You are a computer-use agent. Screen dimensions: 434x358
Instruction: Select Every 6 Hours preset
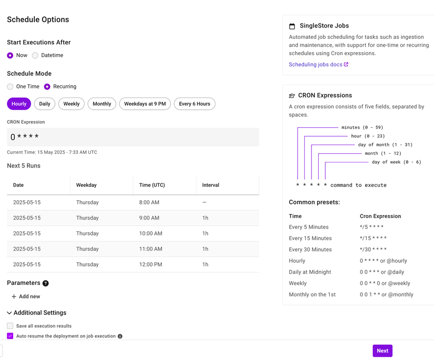(x=195, y=104)
